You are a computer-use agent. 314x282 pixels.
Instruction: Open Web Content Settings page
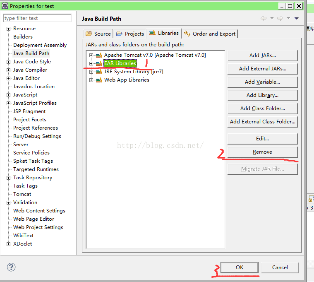(x=39, y=211)
